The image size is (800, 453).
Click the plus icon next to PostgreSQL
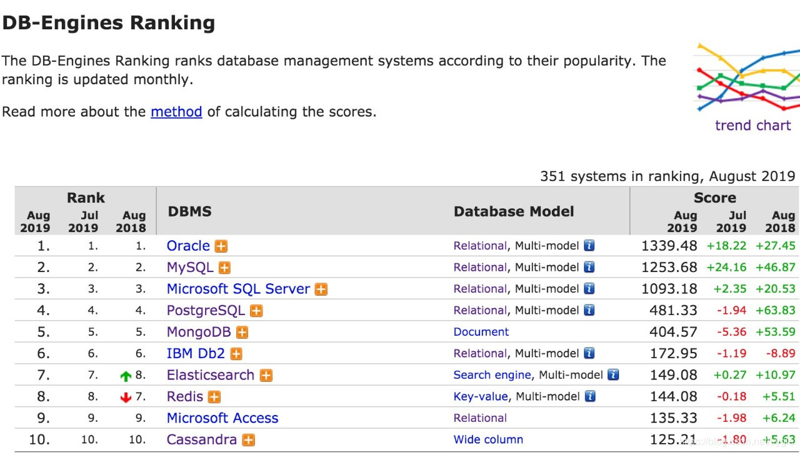pos(256,311)
